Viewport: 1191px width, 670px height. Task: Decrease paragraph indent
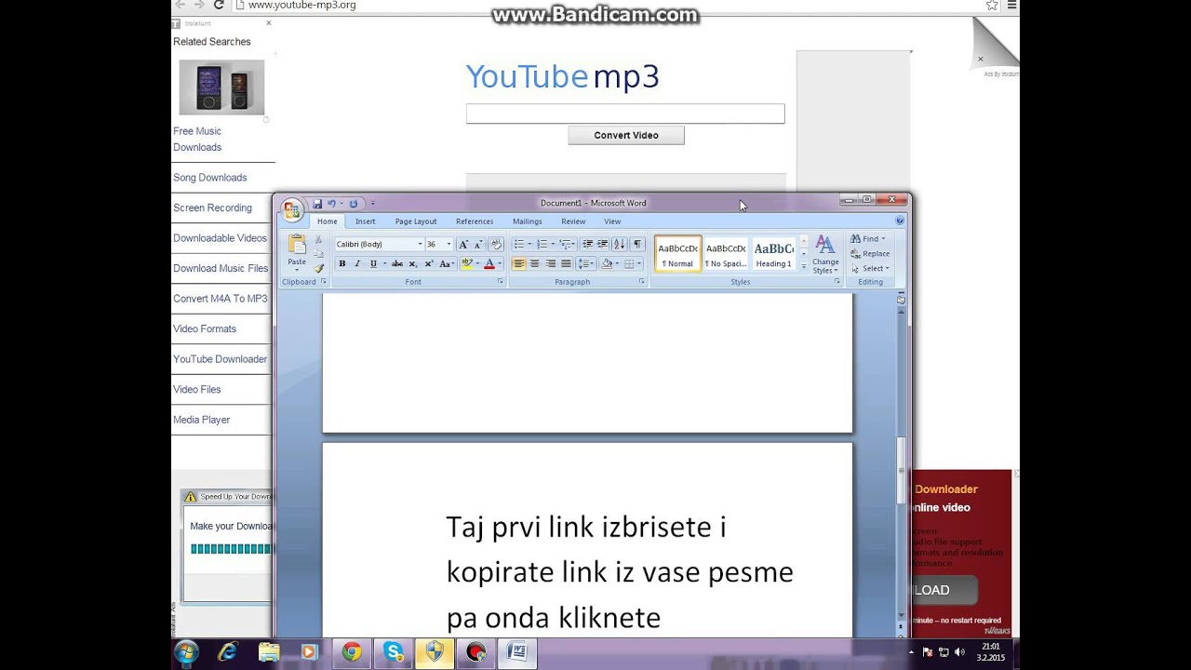point(587,244)
